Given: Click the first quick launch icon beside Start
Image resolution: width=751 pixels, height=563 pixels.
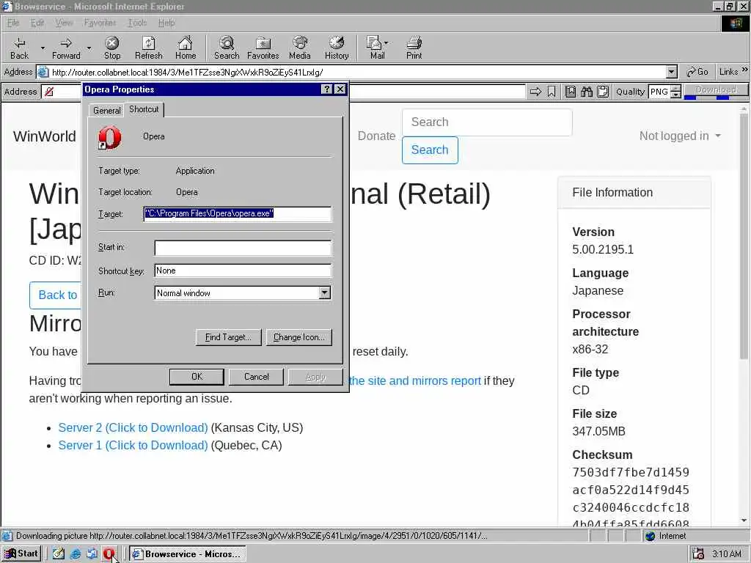Looking at the screenshot, I should tap(59, 554).
